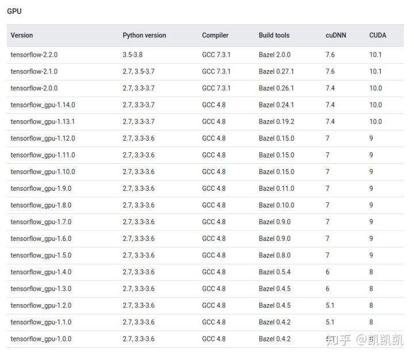The width and height of the screenshot is (414, 357).
Task: Select the tensorflow-2.2.0 version cell
Action: (x=34, y=55)
